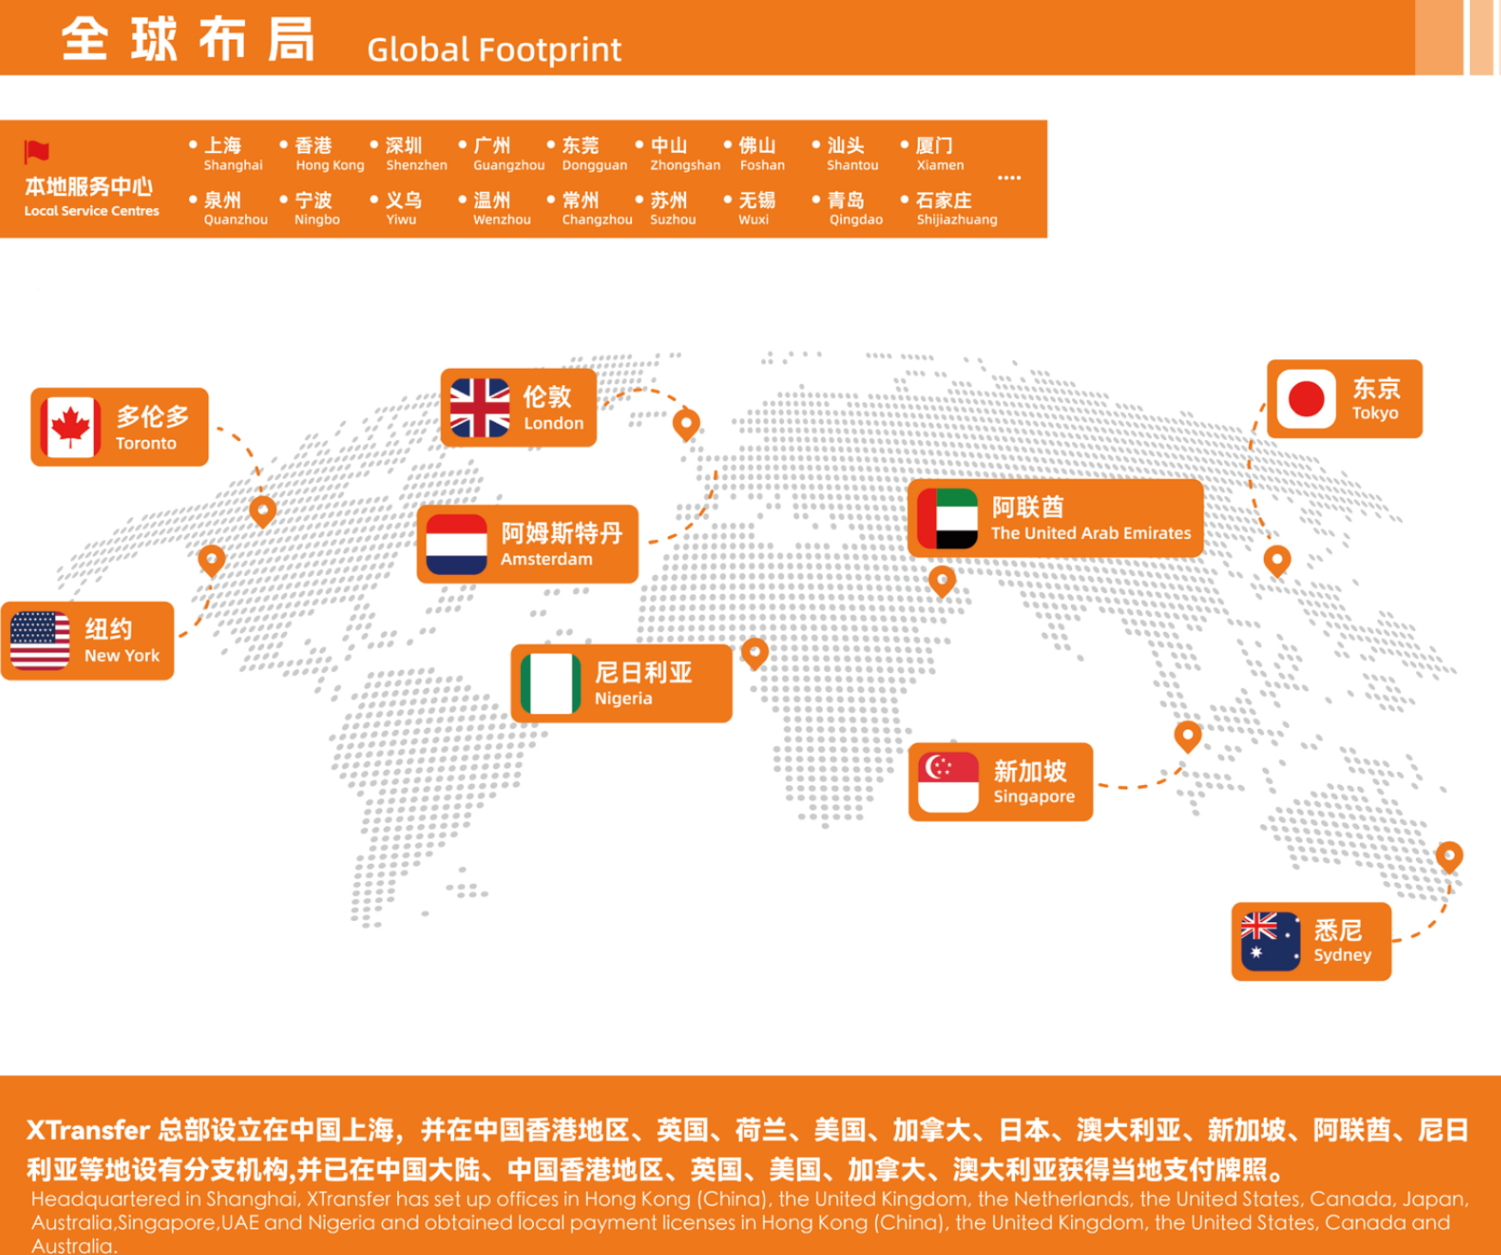This screenshot has height=1255, width=1501.
Task: Click the Global Footprint heading
Action: point(493,49)
